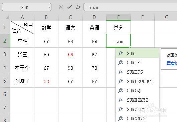Select SUMXMY2 function suggestion

(137, 119)
